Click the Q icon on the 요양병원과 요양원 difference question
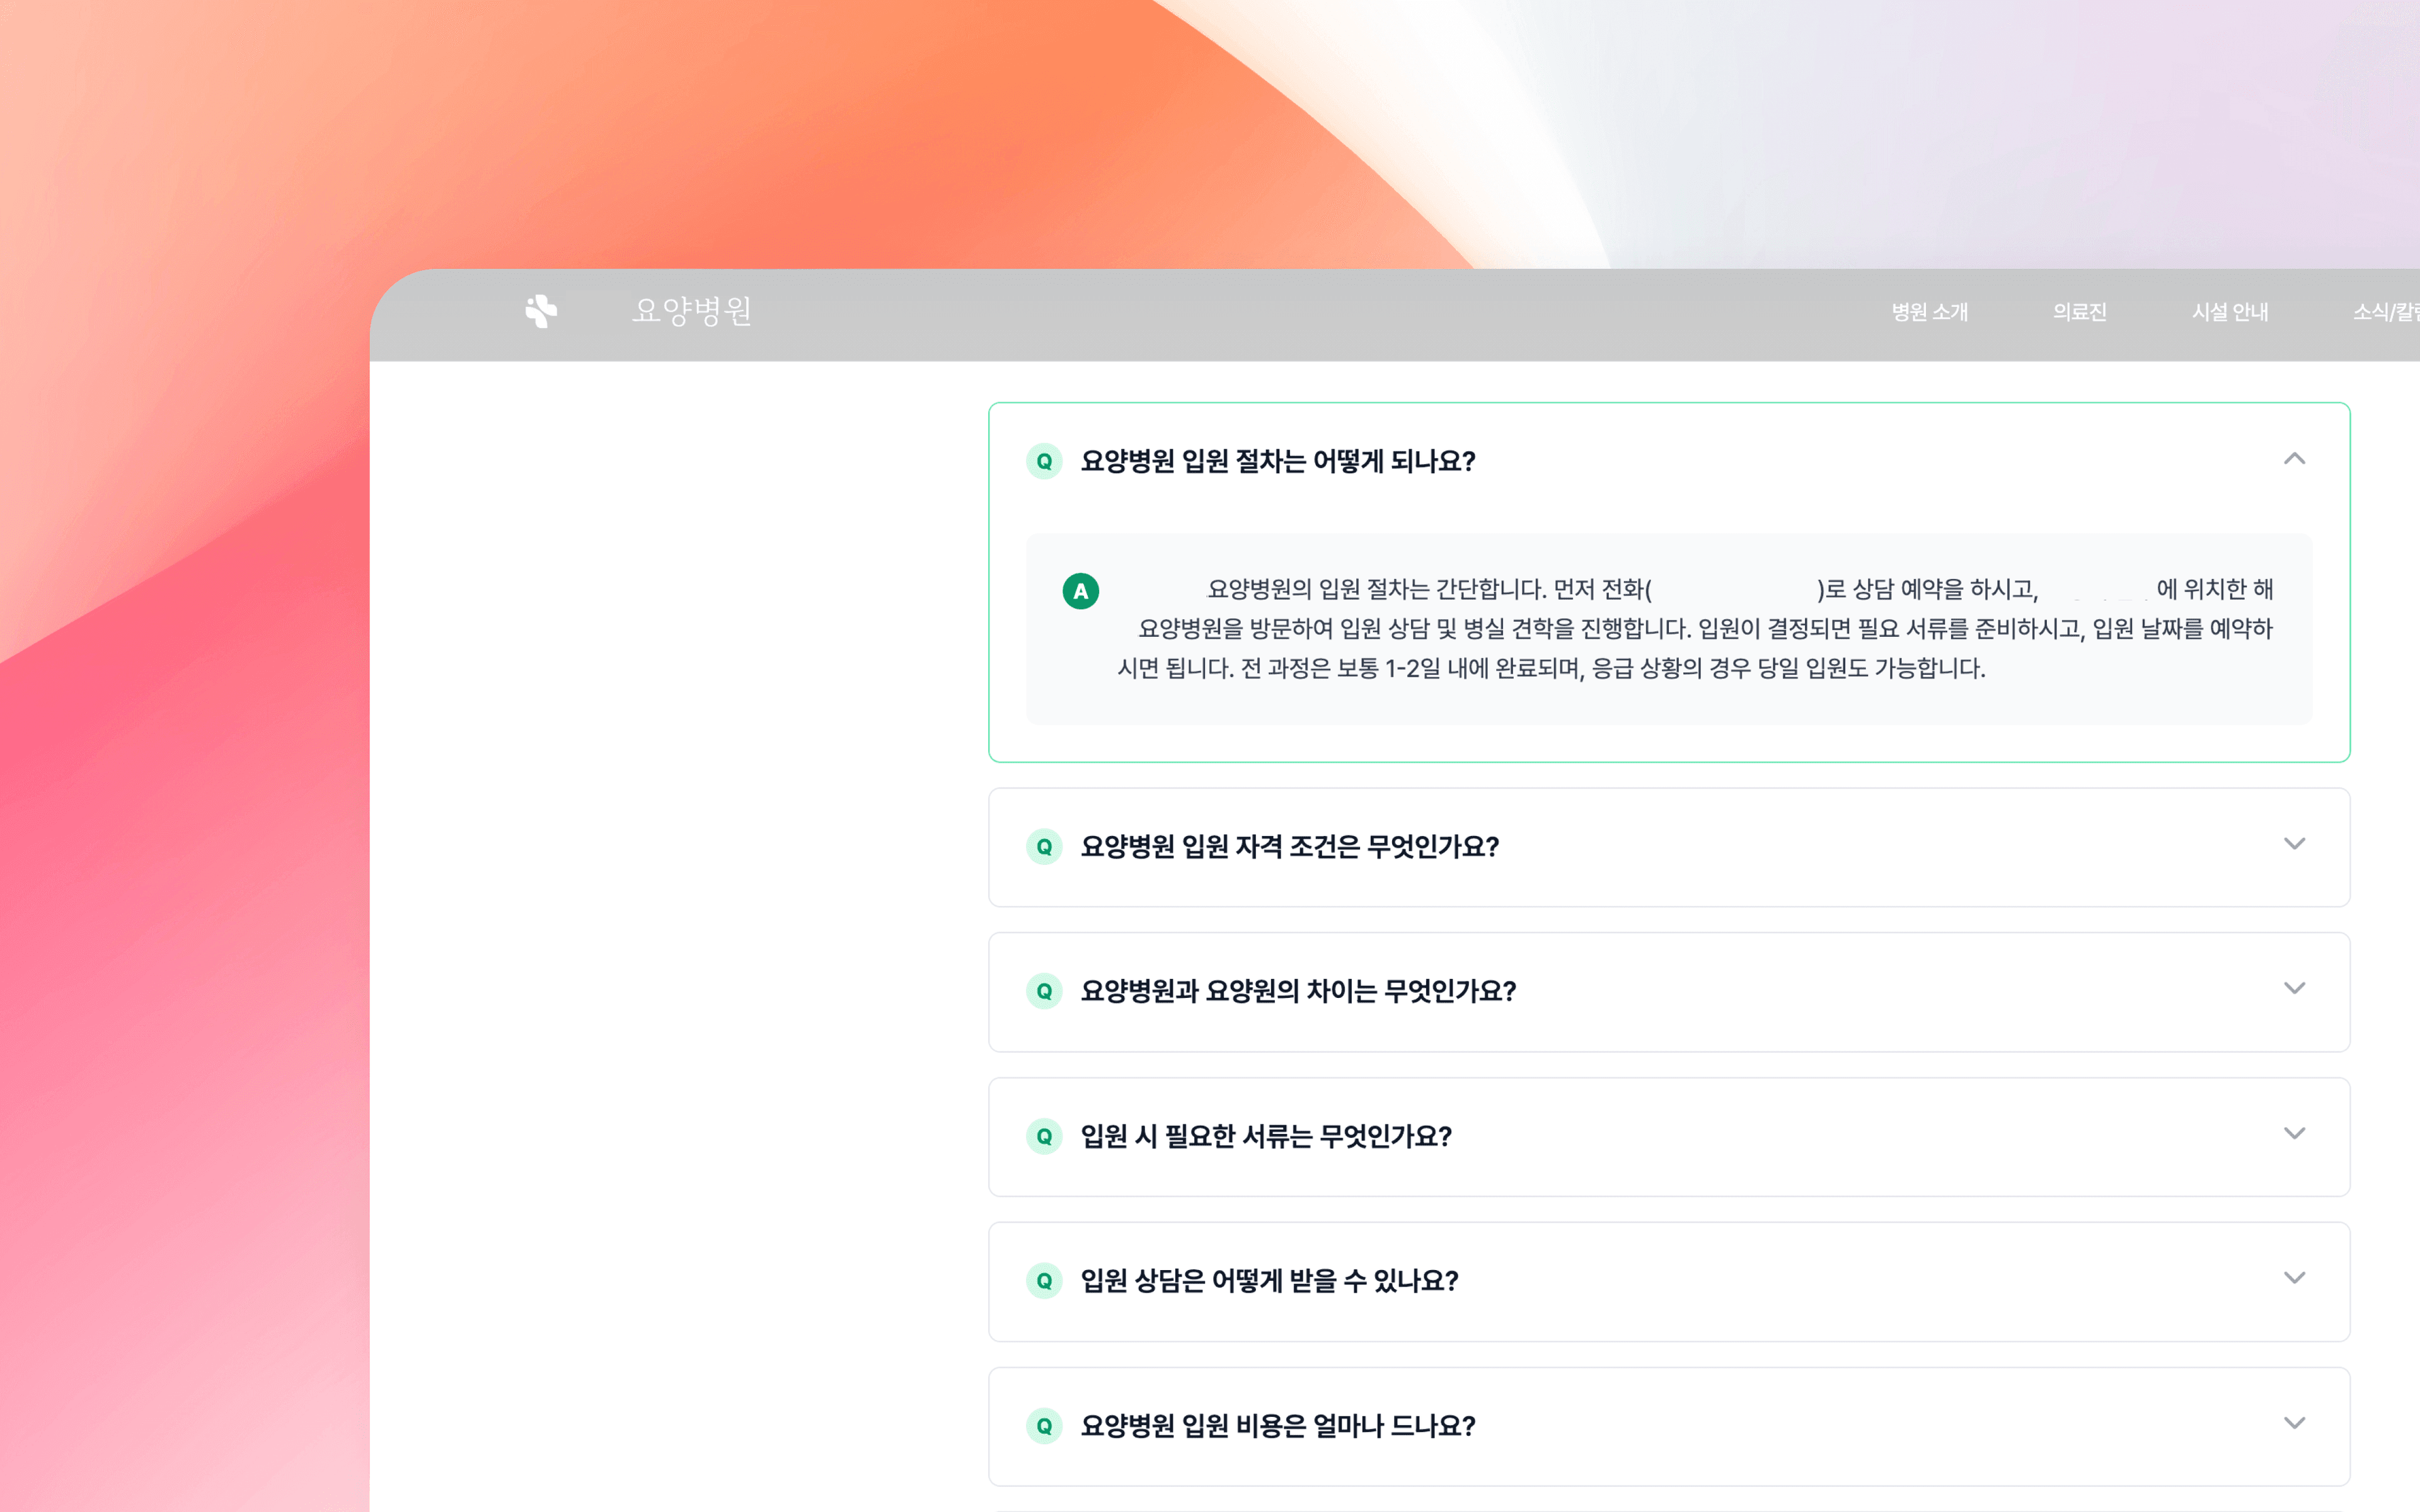 1044,992
